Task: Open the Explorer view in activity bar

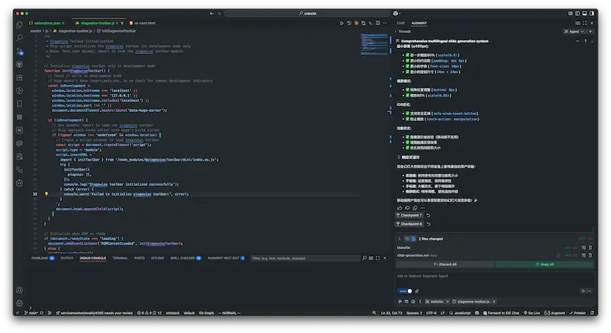Action: tap(20, 25)
